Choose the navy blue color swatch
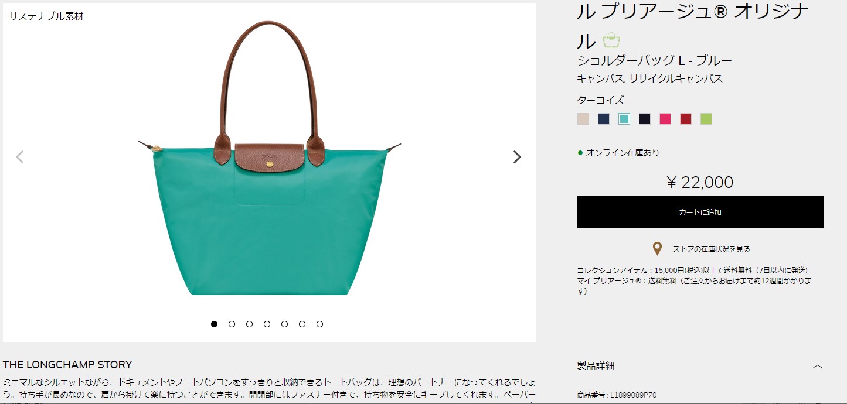Viewport: 847px width, 404px height. coord(604,119)
